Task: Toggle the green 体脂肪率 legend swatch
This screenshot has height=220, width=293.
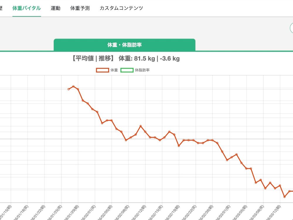Action: coord(127,70)
